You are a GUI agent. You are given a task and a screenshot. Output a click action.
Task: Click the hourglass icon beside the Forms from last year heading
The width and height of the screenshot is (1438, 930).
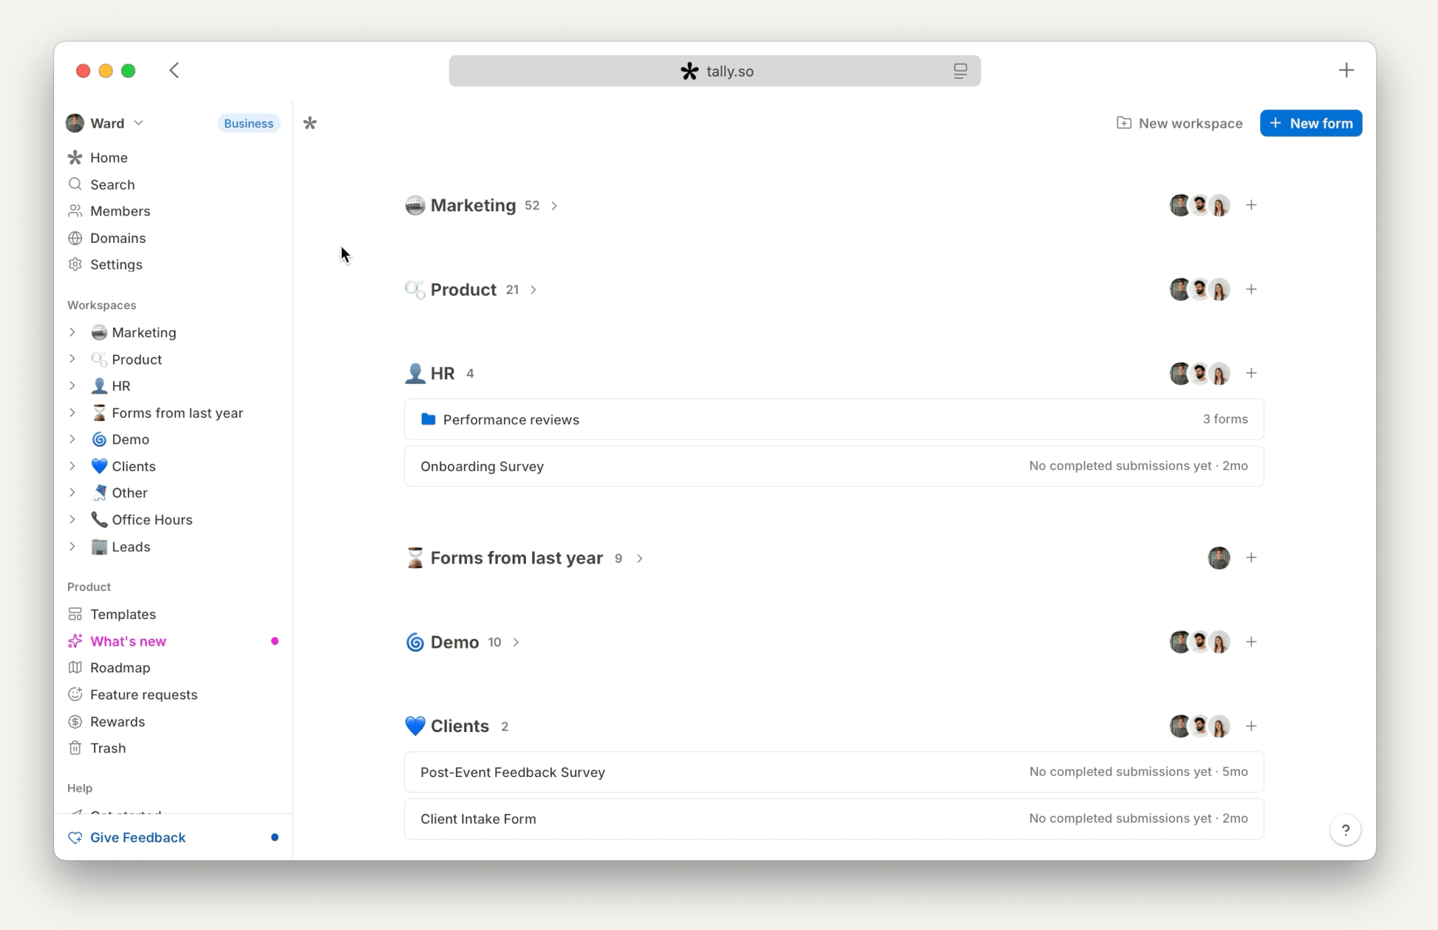(x=415, y=558)
